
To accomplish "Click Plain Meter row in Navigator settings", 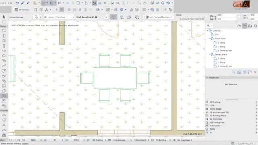I will point(231,126).
